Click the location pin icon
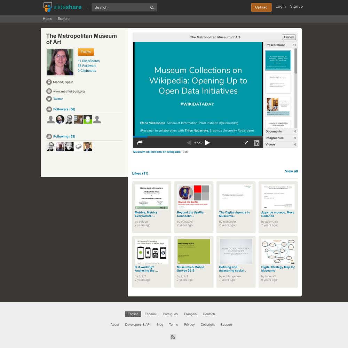348x348 pixels. [49, 82]
